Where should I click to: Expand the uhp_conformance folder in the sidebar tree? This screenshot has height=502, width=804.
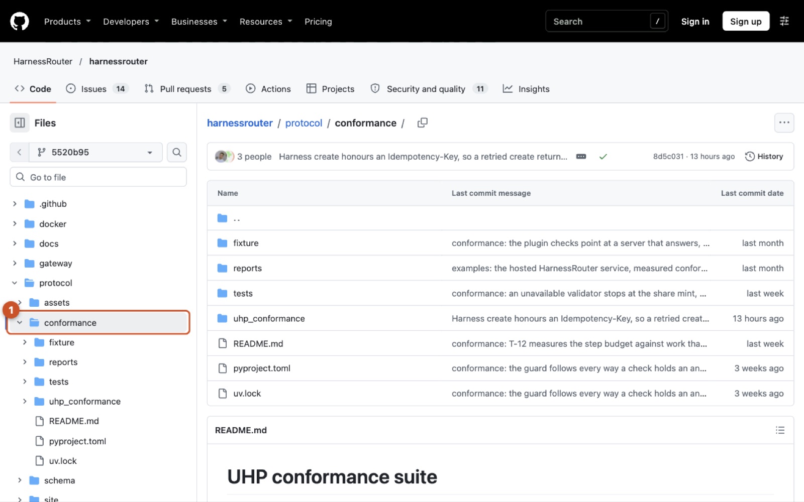pos(25,402)
